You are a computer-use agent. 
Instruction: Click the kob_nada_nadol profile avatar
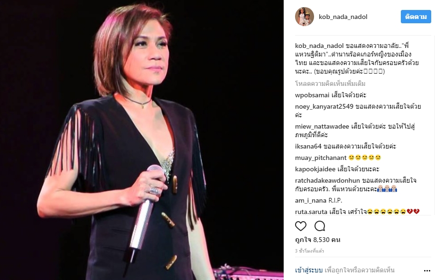pyautogui.click(x=305, y=17)
